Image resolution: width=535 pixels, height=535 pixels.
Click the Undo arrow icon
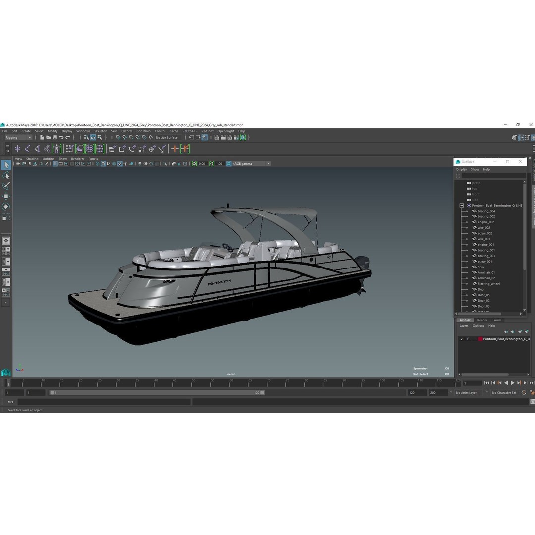(x=61, y=138)
